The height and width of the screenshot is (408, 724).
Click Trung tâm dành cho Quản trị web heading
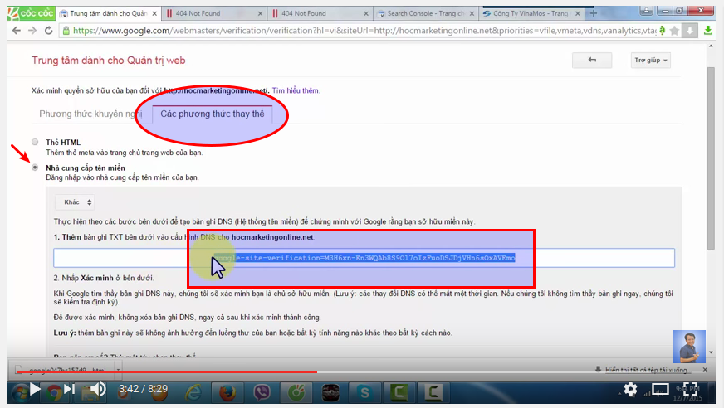click(x=109, y=61)
